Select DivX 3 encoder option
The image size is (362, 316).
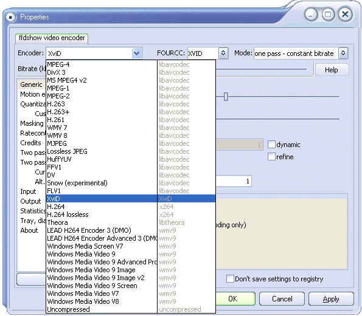pos(131,72)
